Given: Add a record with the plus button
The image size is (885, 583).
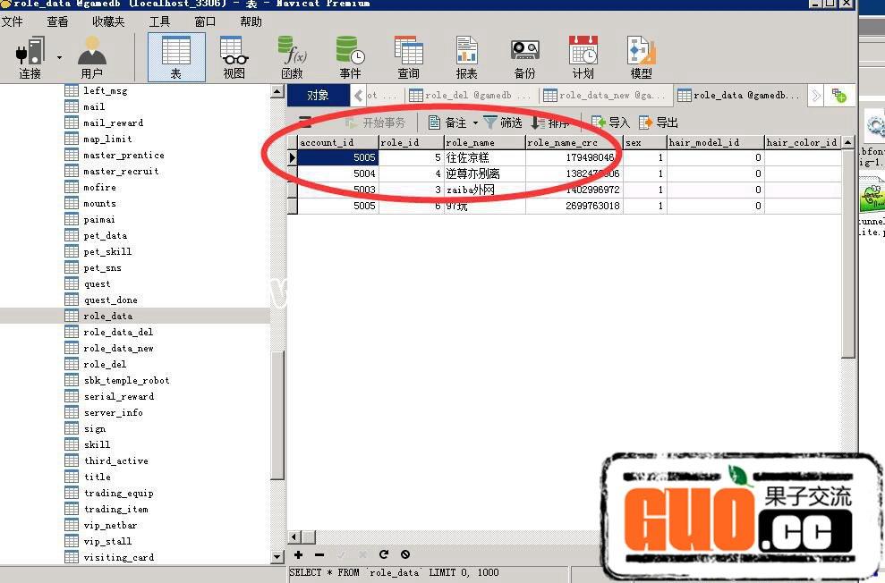Looking at the screenshot, I should coord(299,555).
